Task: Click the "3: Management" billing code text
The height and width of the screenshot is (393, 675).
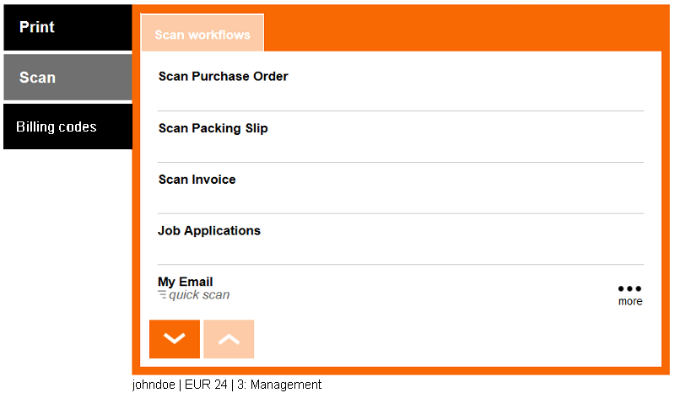Action: pyautogui.click(x=279, y=385)
